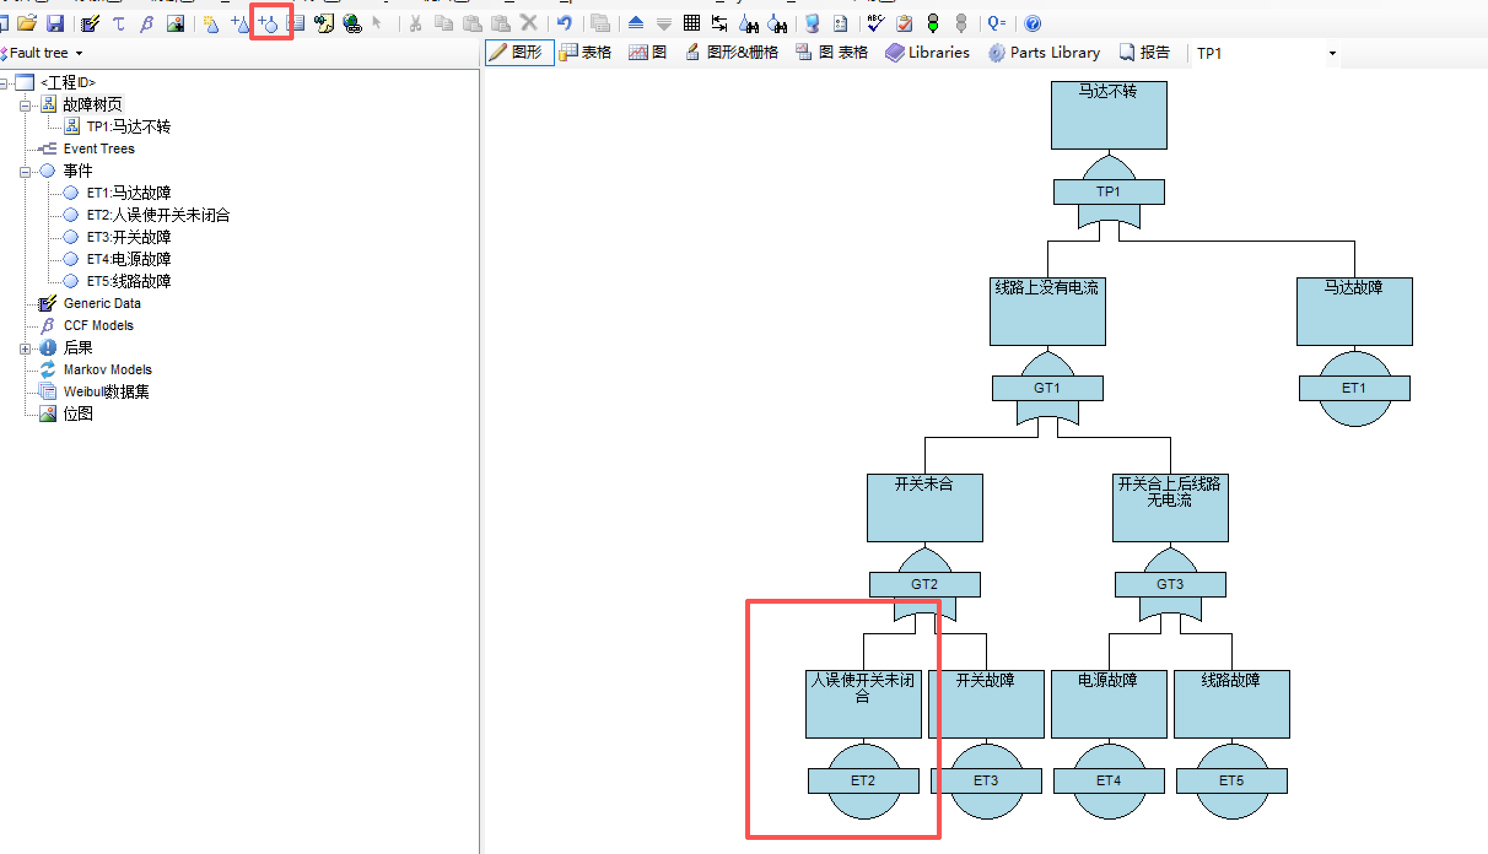Click the grid table toolbar icon
This screenshot has width=1488, height=854.
692,24
